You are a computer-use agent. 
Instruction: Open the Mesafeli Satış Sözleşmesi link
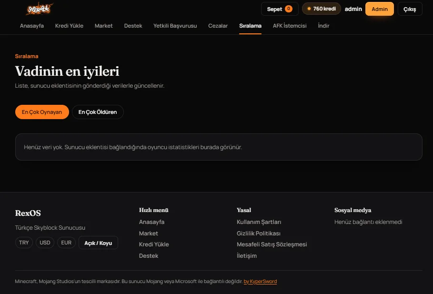[272, 244]
